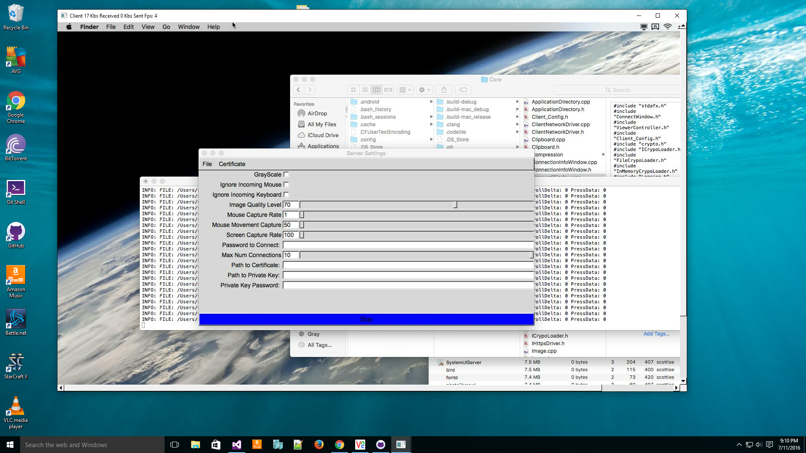Screen dimensions: 806x453
Task: Open the Certificate menu in Server Settings
Action: coord(232,164)
